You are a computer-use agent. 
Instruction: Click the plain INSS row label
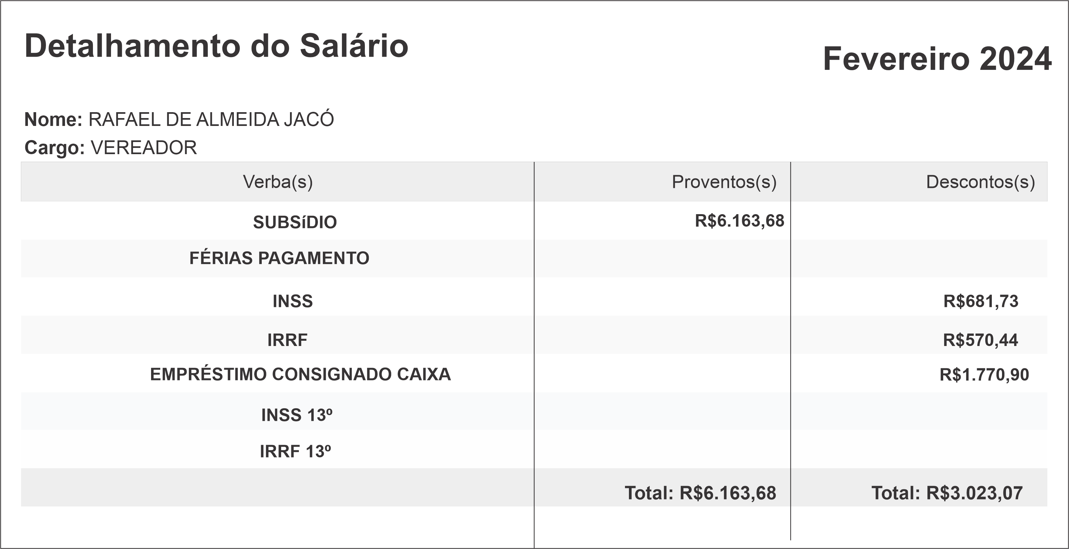click(x=293, y=301)
